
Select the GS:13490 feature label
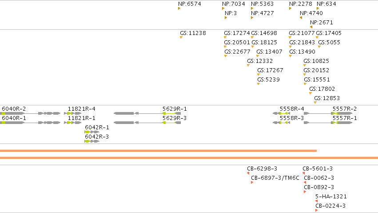coord(302,52)
